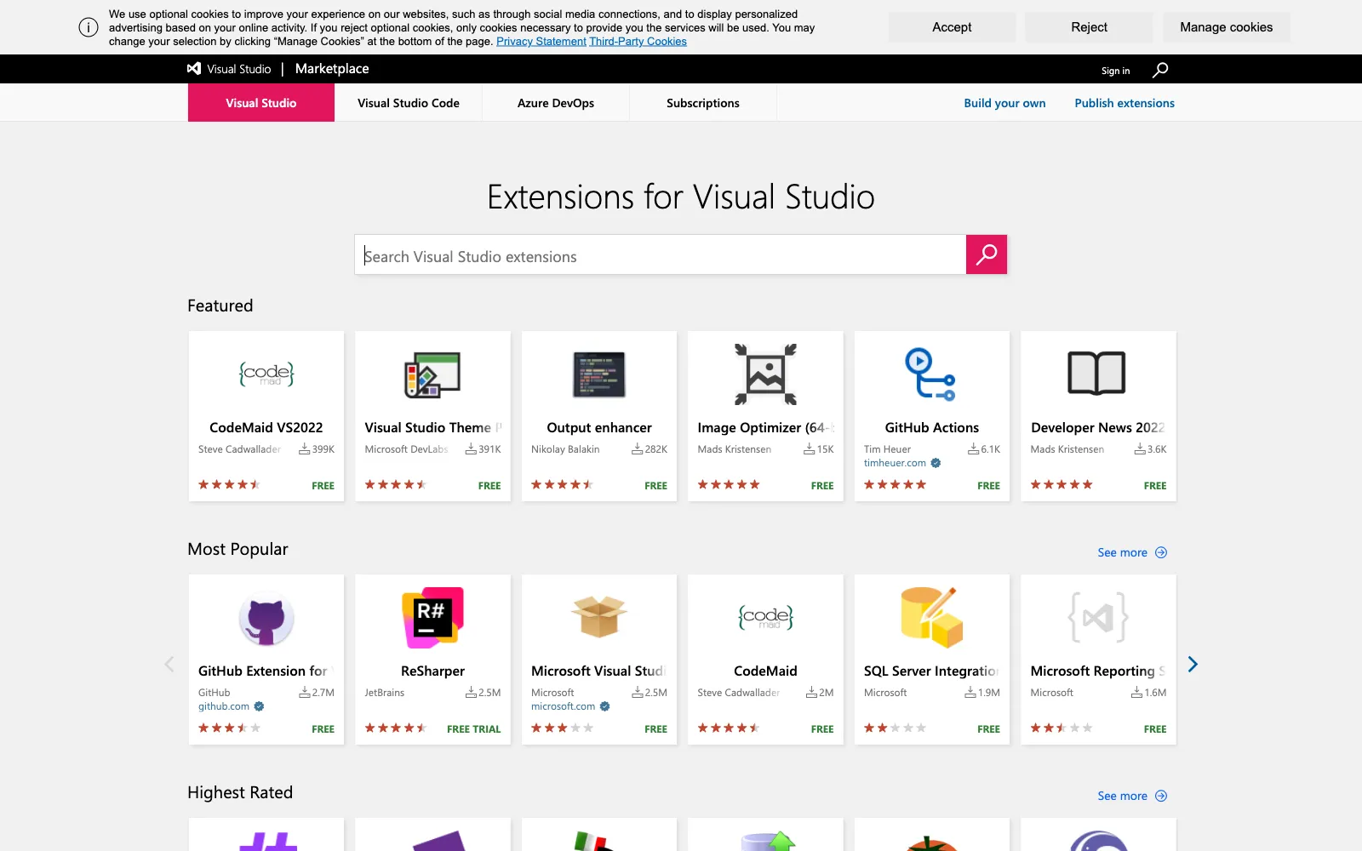Click See more for Highest Rated
Viewport: 1362px width, 851px height.
[x=1122, y=796]
